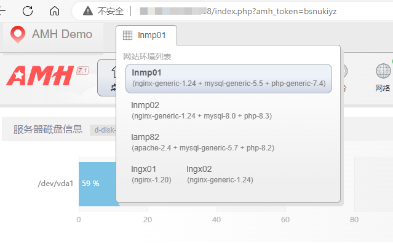Click the 59 % disk usage bar
Viewport: 393px width, 245px height.
click(x=98, y=184)
